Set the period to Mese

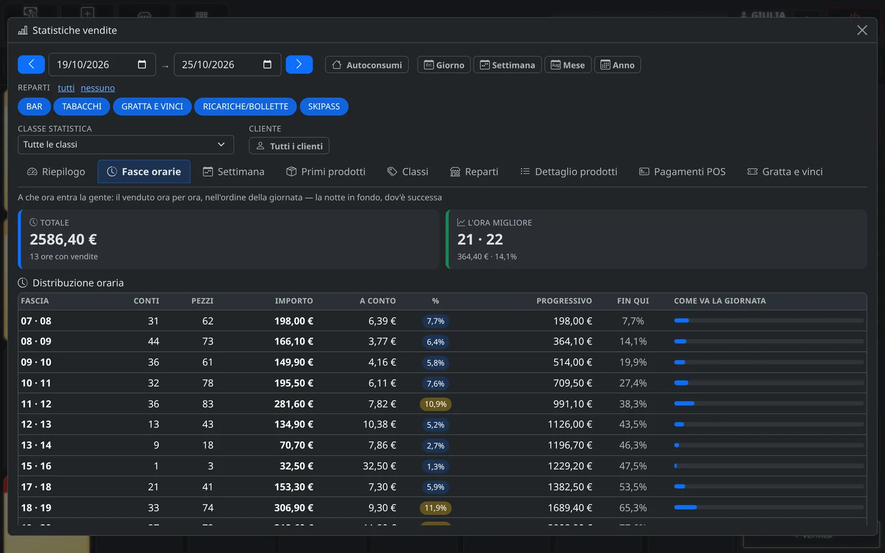[568, 65]
